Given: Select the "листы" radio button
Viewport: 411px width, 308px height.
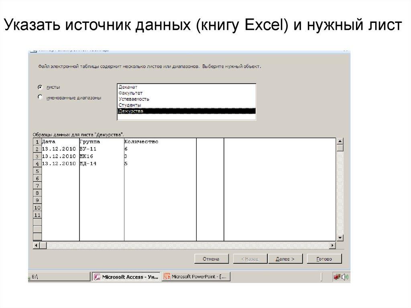Looking at the screenshot, I should pyautogui.click(x=40, y=87).
